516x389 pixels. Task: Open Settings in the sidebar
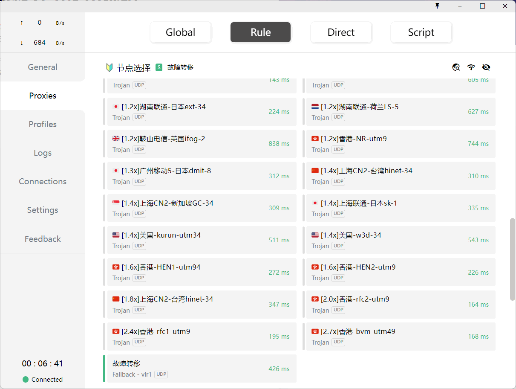point(43,210)
